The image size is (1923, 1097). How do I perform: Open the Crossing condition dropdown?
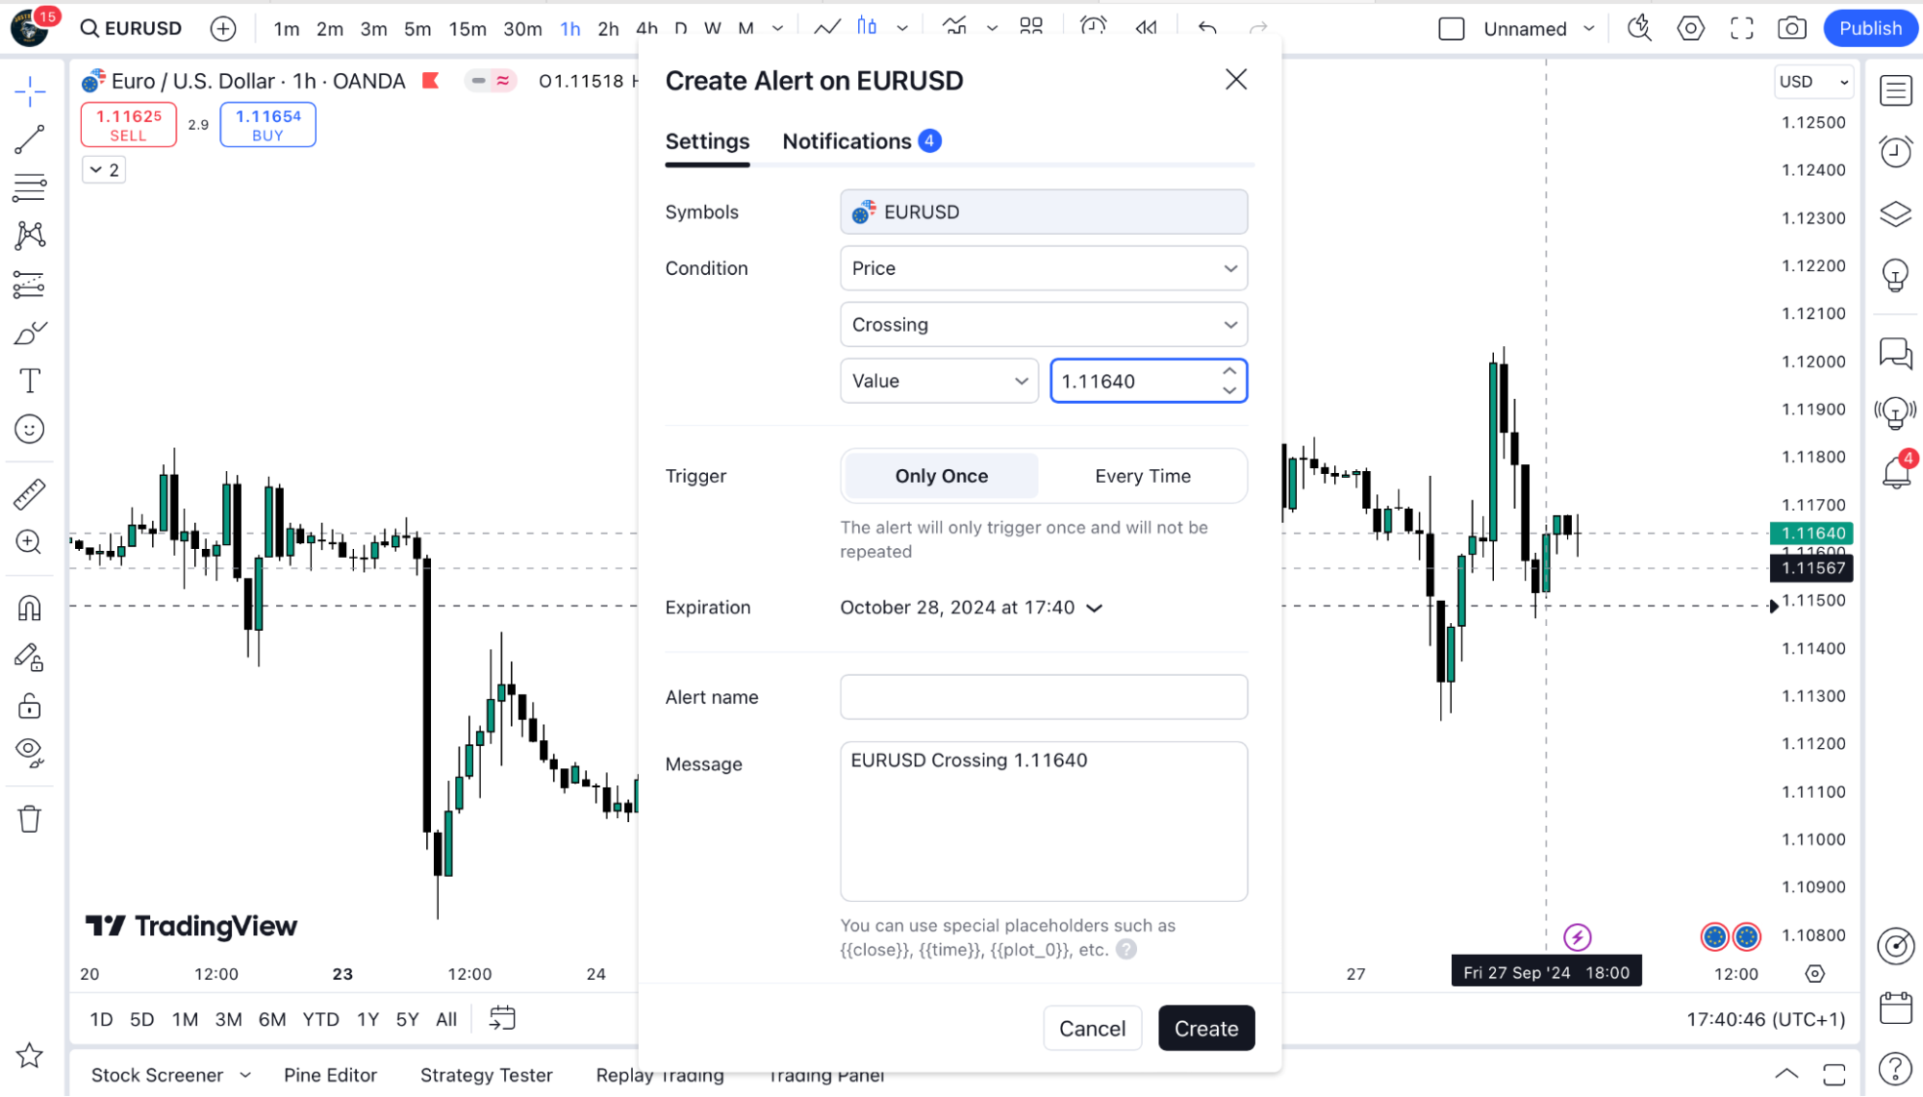point(1044,325)
